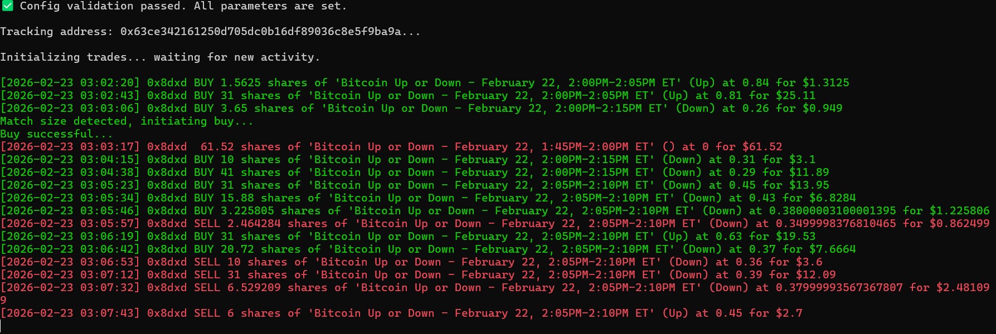996x334 pixels.
Task: Click the green checkmark icon
Action: [7, 6]
